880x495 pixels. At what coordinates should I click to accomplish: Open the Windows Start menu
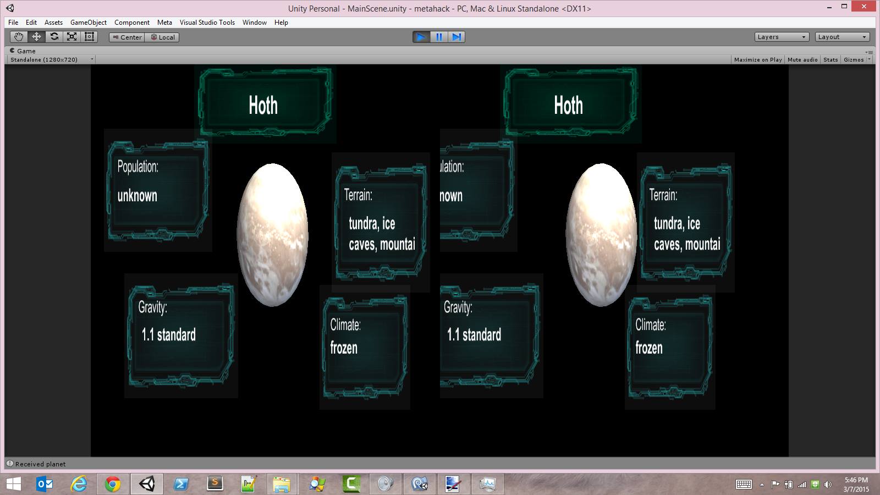13,484
